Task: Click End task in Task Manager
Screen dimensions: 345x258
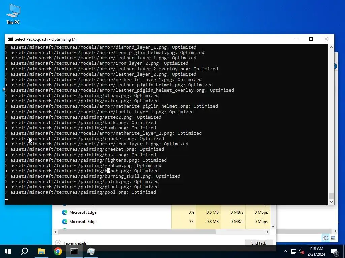Action: [259, 243]
